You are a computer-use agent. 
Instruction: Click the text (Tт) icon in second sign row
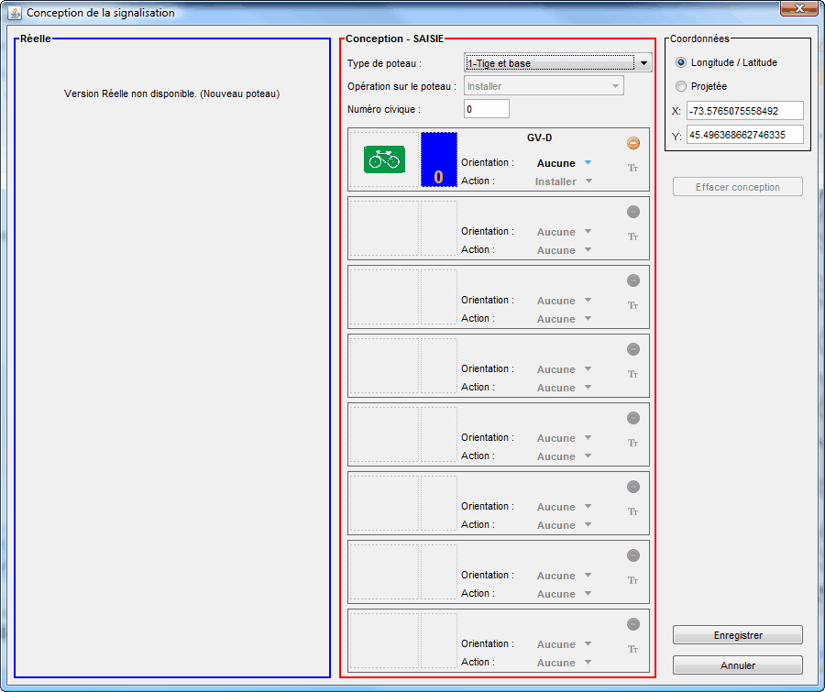click(x=632, y=236)
